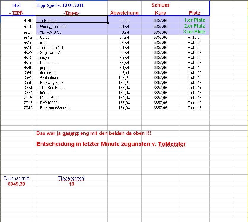Select the ...Highway Star cell
Image resolution: width=248 pixels, height=222 pixels.
[72, 83]
